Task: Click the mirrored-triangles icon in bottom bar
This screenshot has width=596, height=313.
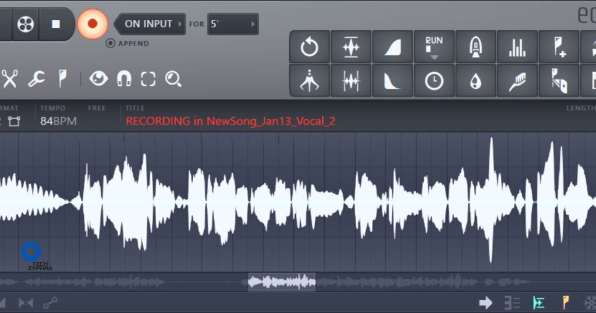Action: click(26, 303)
